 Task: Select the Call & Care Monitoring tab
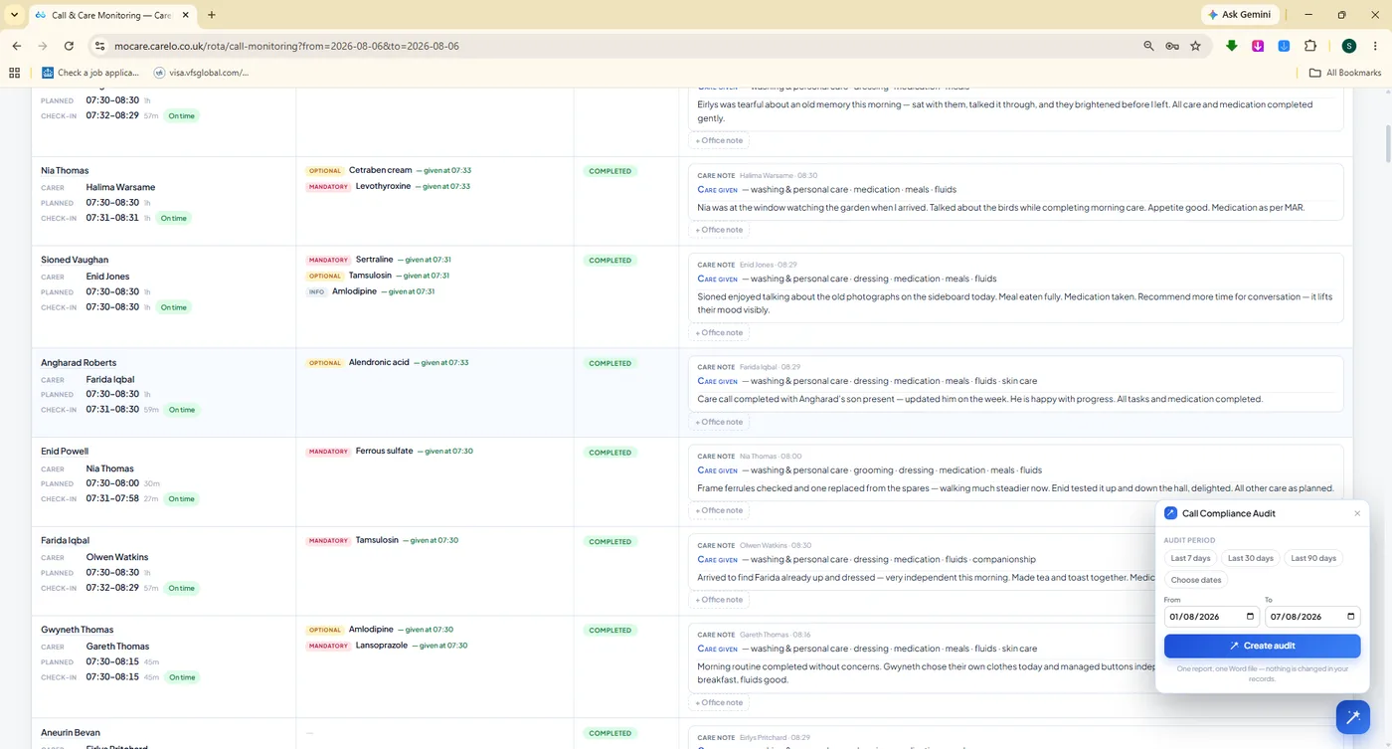pyautogui.click(x=111, y=15)
